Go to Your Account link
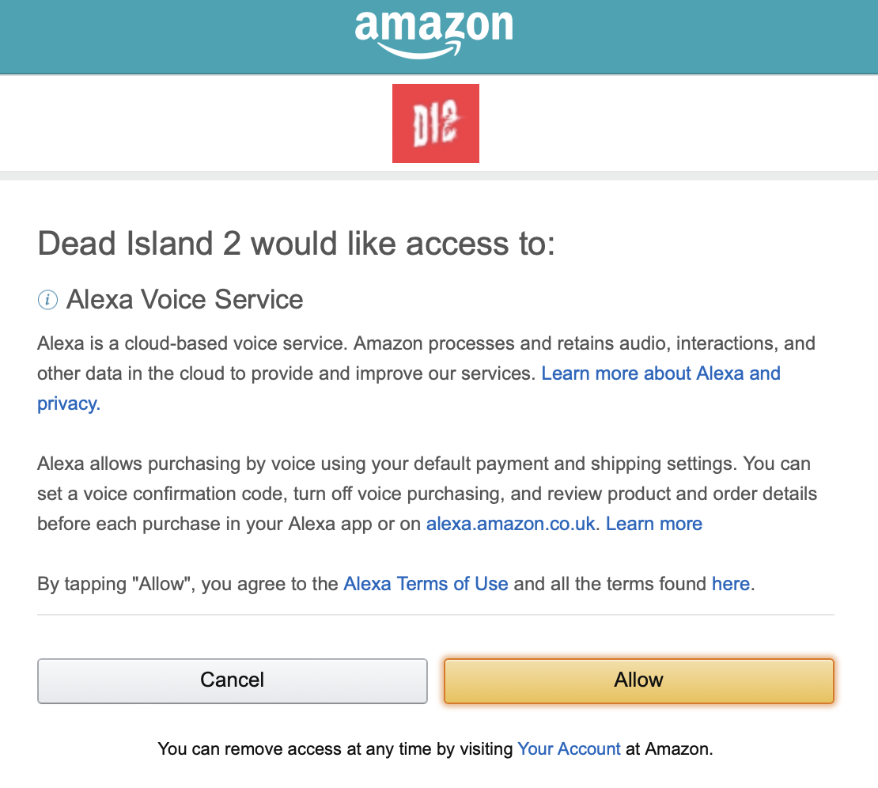This screenshot has height=788, width=878. tap(569, 748)
